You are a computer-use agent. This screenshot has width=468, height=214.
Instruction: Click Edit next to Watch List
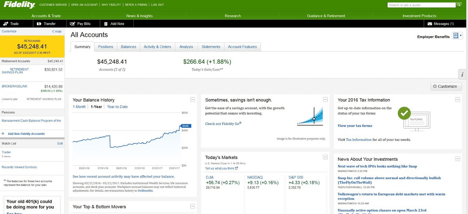(x=60, y=143)
